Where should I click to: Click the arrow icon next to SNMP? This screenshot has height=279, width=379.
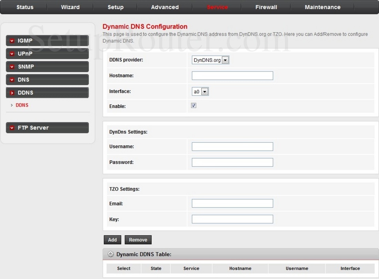pos(12,67)
